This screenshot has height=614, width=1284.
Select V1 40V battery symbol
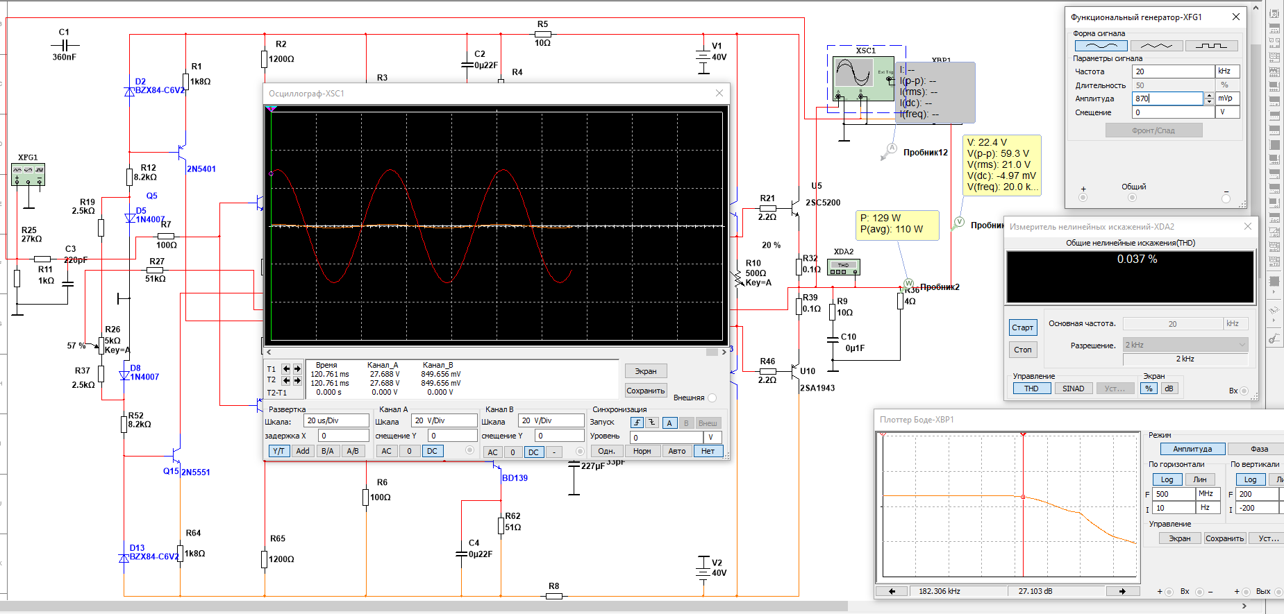(703, 57)
